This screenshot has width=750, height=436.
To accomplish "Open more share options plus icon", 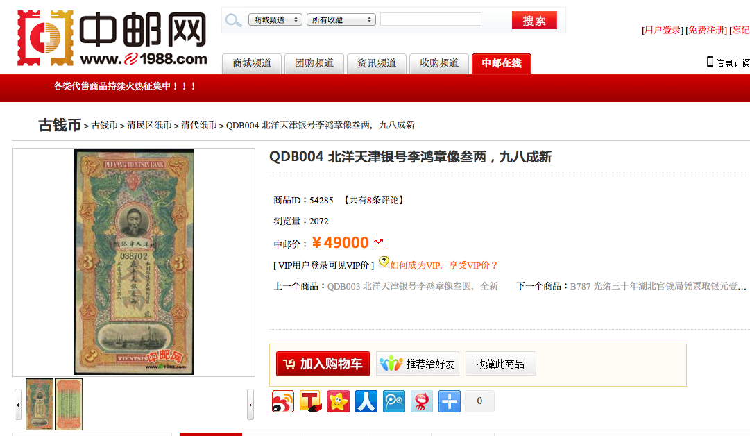I will coord(450,401).
